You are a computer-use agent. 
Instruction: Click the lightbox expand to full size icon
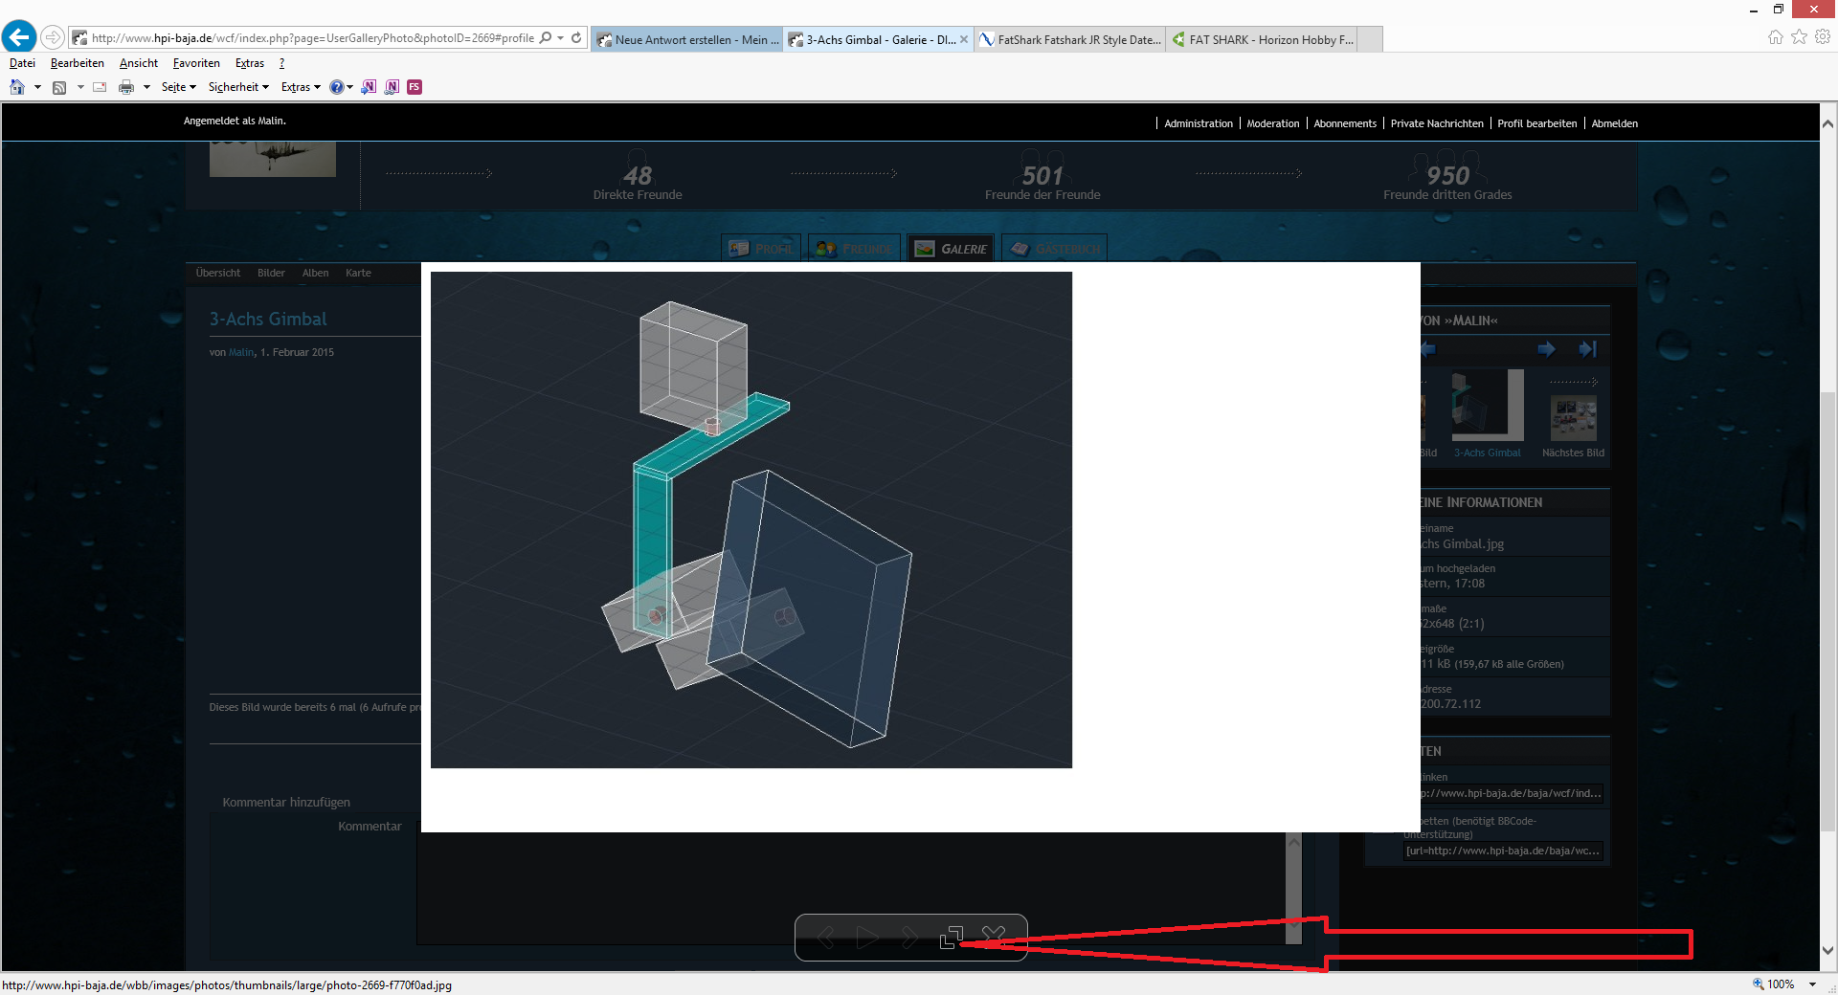point(951,938)
